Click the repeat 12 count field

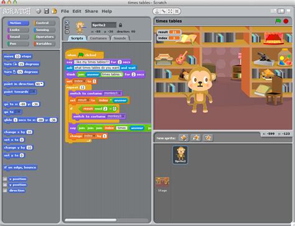tap(82, 88)
